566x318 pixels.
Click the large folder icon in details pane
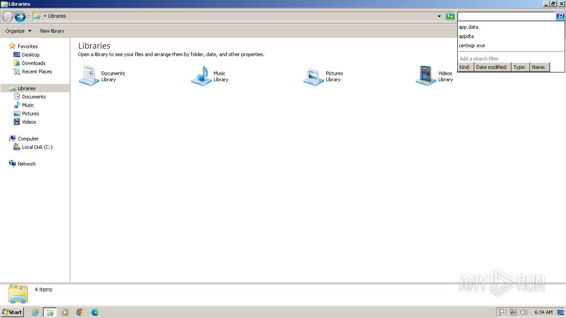point(18,294)
